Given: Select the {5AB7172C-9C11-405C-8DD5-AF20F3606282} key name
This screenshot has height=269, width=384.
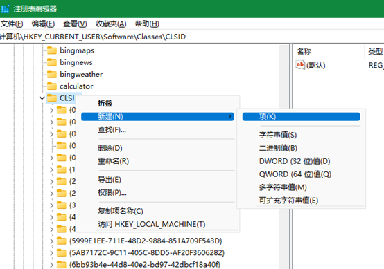Looking at the screenshot, I should coord(147,252).
